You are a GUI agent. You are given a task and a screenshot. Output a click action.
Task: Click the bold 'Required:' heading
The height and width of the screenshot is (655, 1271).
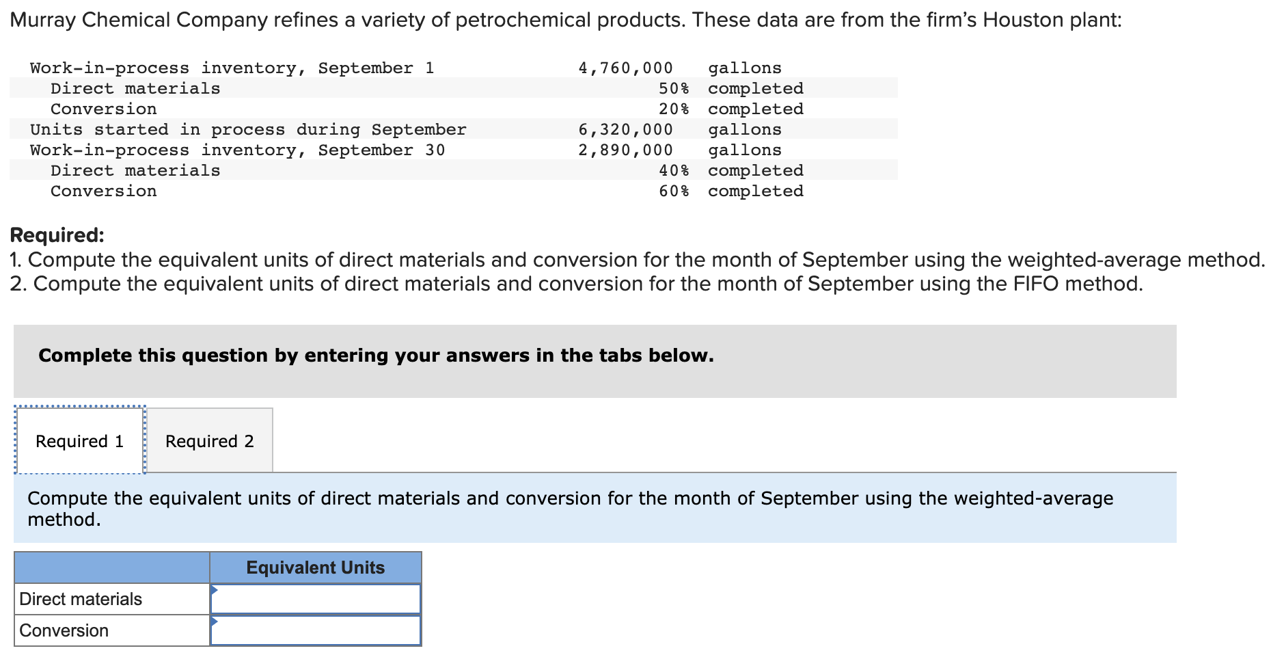click(57, 235)
